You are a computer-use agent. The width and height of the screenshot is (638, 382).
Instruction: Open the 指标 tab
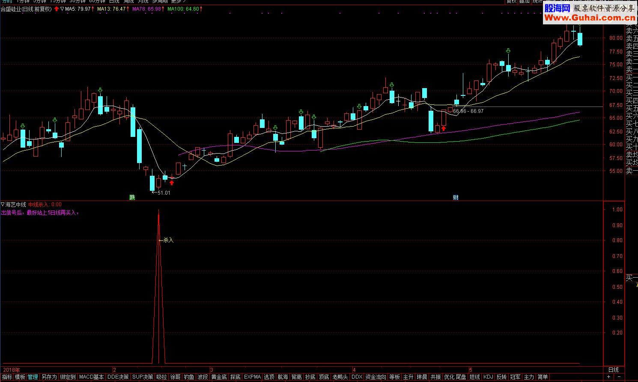[7, 377]
